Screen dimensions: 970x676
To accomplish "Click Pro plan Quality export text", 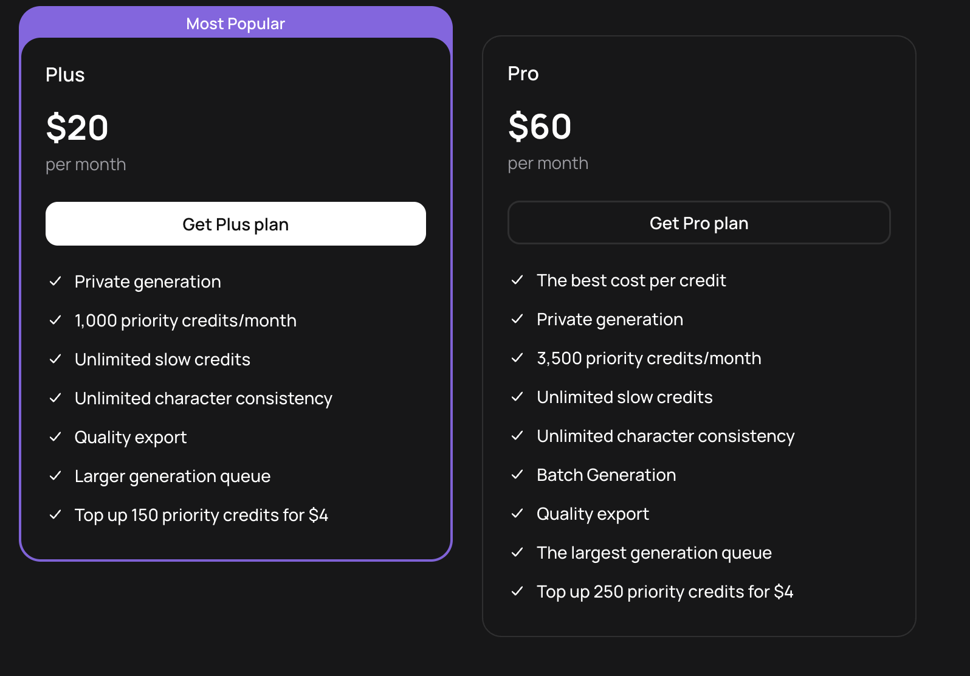I will (x=593, y=514).
